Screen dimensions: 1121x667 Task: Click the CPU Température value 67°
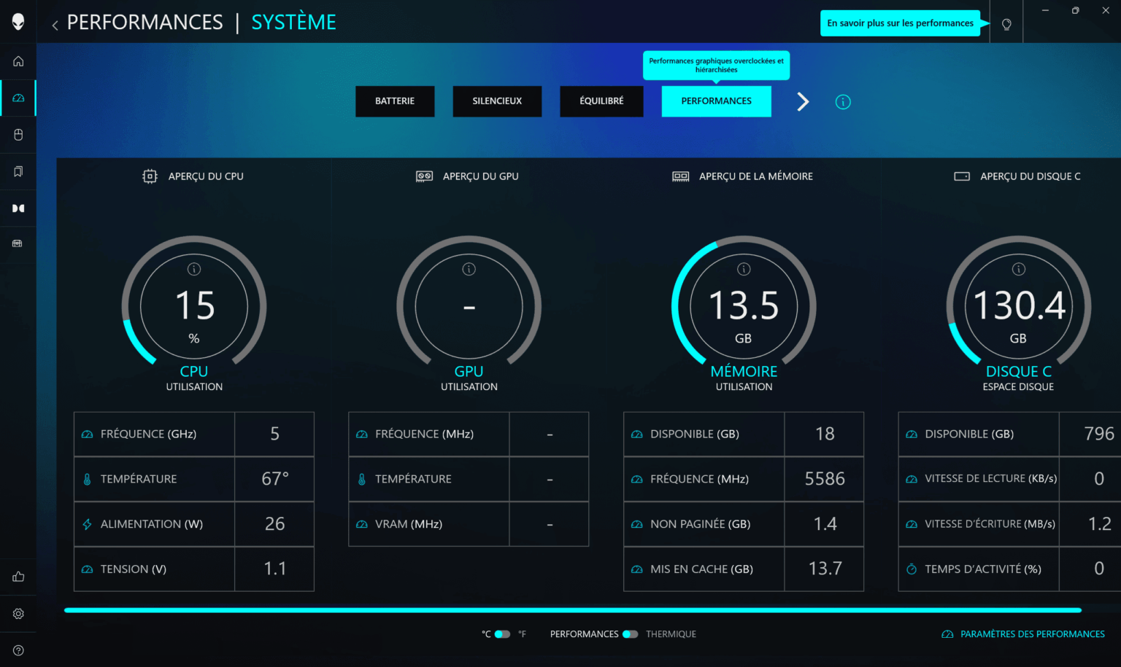(x=275, y=479)
